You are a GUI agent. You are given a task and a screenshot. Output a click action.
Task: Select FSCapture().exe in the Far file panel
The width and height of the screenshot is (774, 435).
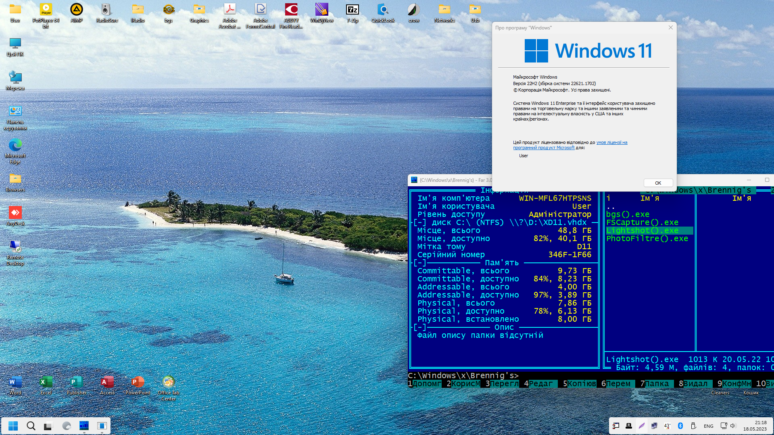(x=642, y=223)
